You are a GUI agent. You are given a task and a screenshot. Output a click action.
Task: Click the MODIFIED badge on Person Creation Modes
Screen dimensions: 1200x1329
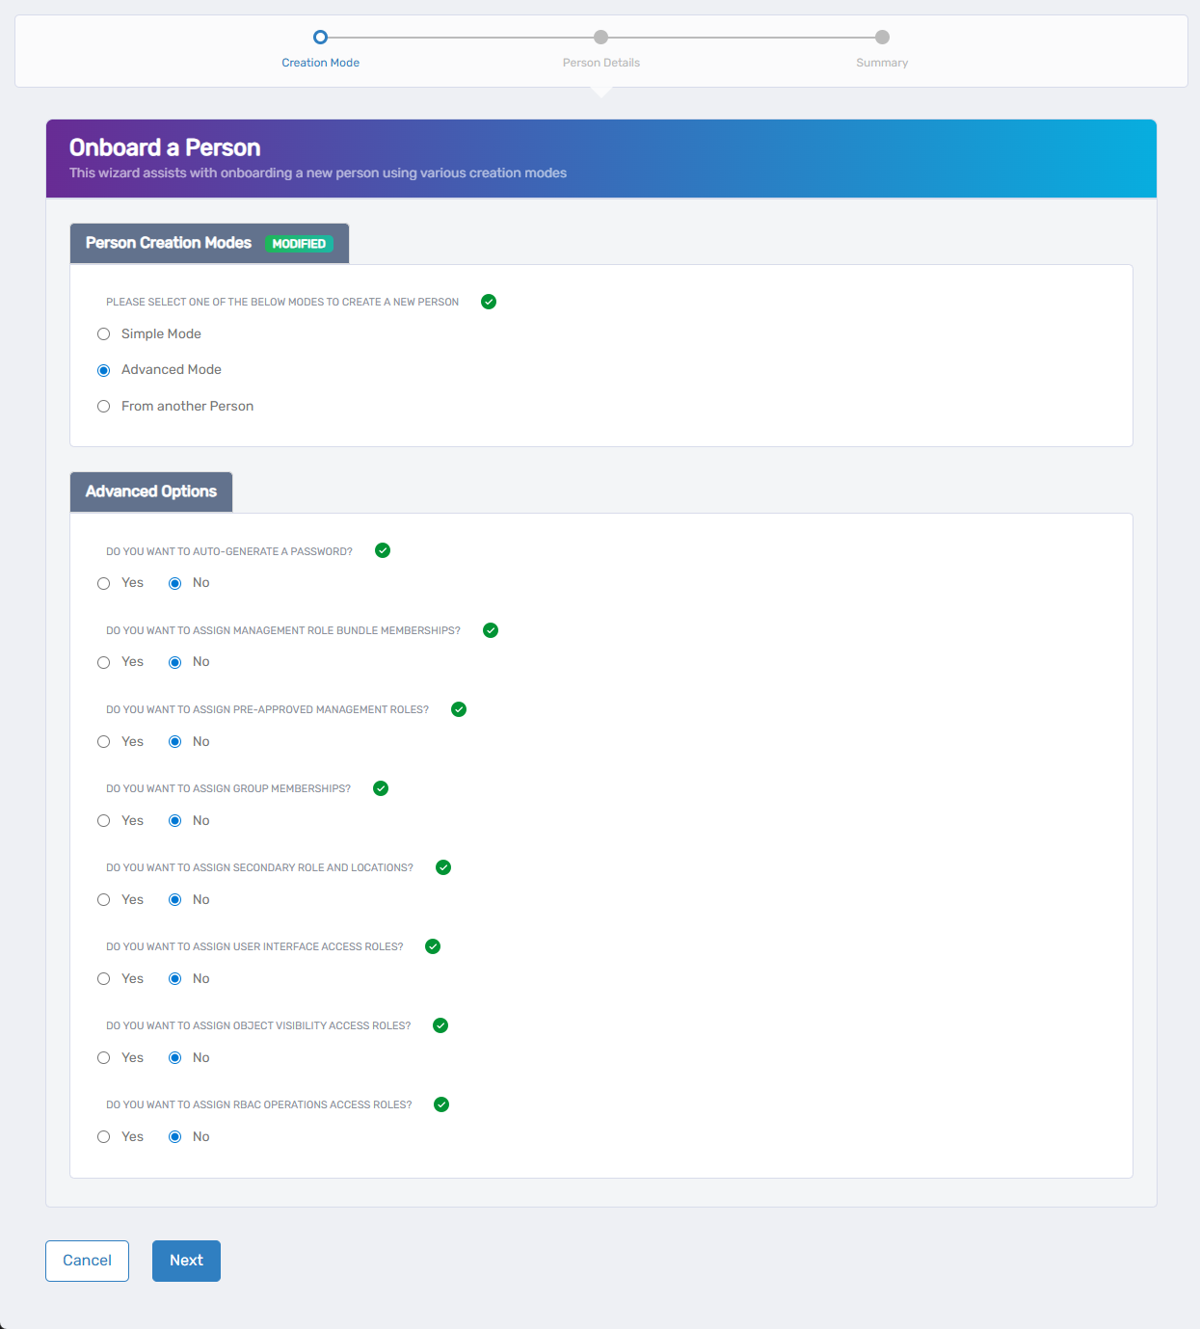tap(300, 243)
